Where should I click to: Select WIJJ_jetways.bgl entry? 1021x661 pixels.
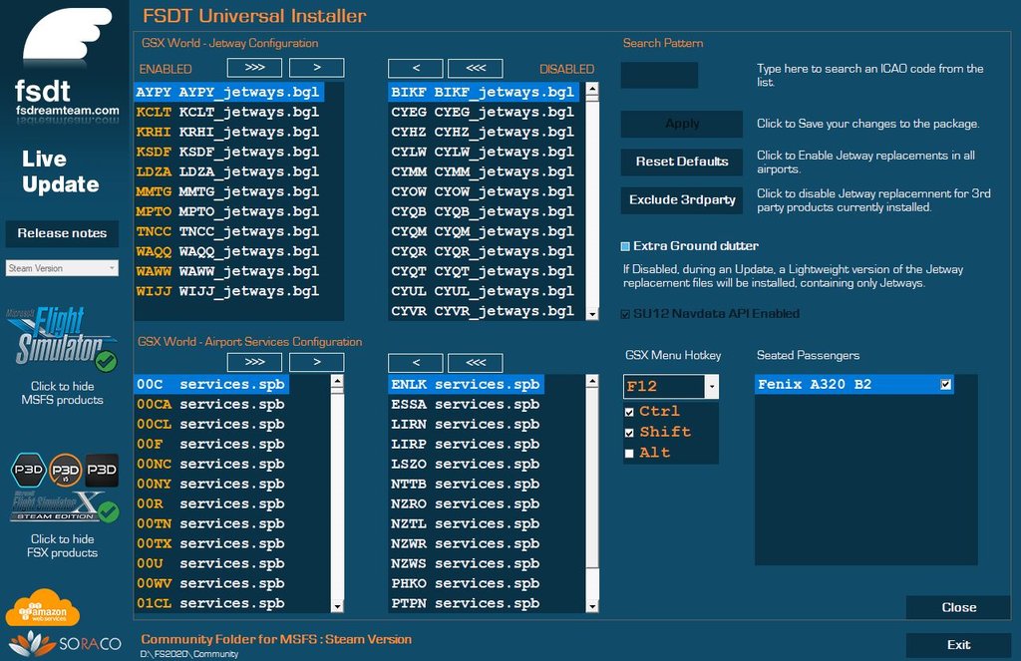(228, 291)
